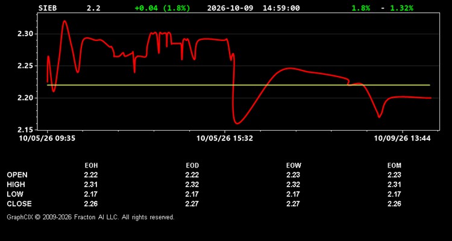
Task: Select the EOM CLOSE value 2.26
Action: pyautogui.click(x=394, y=204)
